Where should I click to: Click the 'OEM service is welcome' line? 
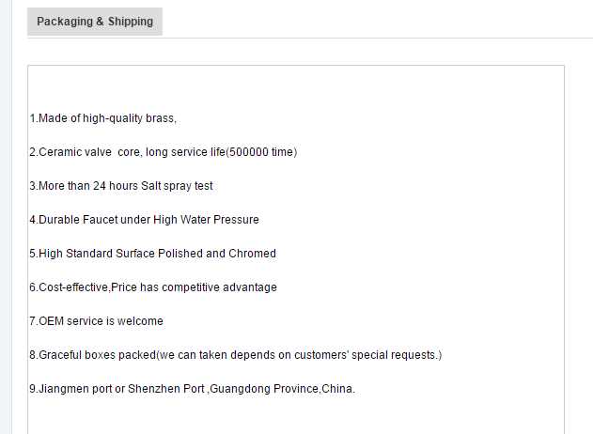click(x=101, y=321)
